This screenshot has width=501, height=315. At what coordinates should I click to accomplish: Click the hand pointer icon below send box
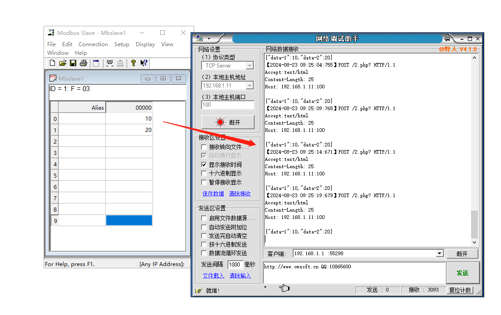pos(285,288)
